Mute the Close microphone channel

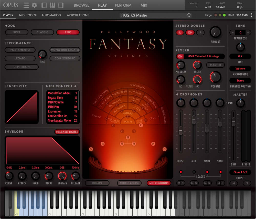pos(178,183)
